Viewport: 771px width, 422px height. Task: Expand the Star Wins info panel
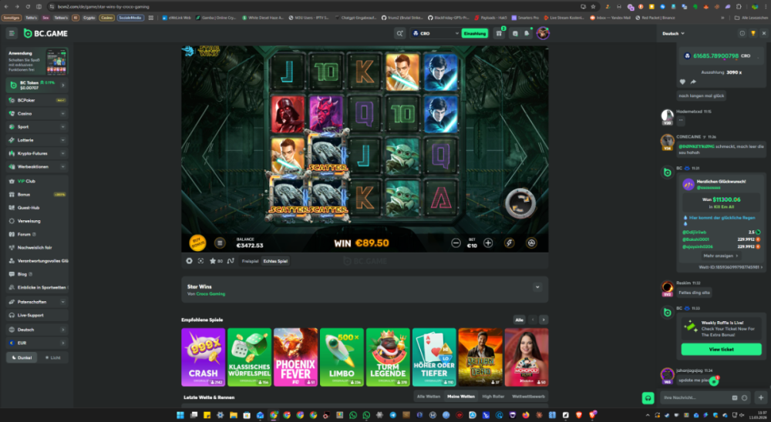tap(537, 287)
